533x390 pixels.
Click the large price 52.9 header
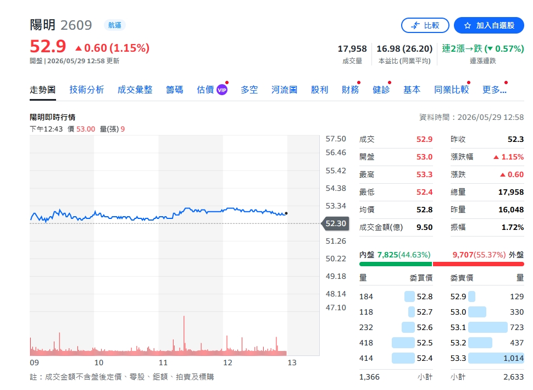click(x=48, y=46)
